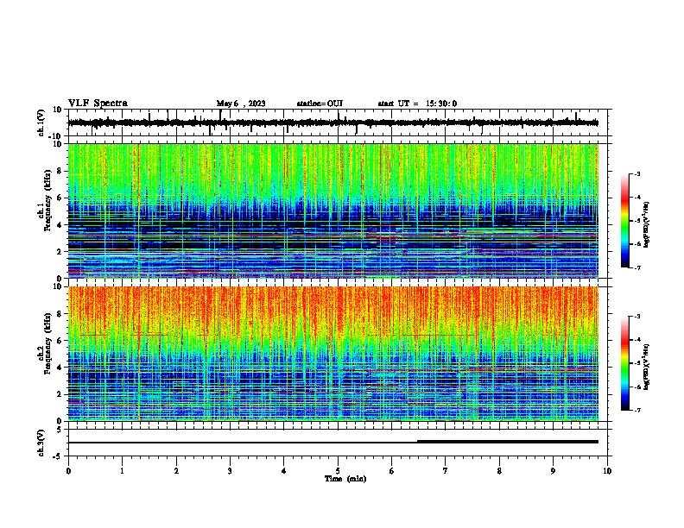Click the "station=OUI" header label
Image resolution: width=684 pixels, height=528 pixels.
(320, 104)
